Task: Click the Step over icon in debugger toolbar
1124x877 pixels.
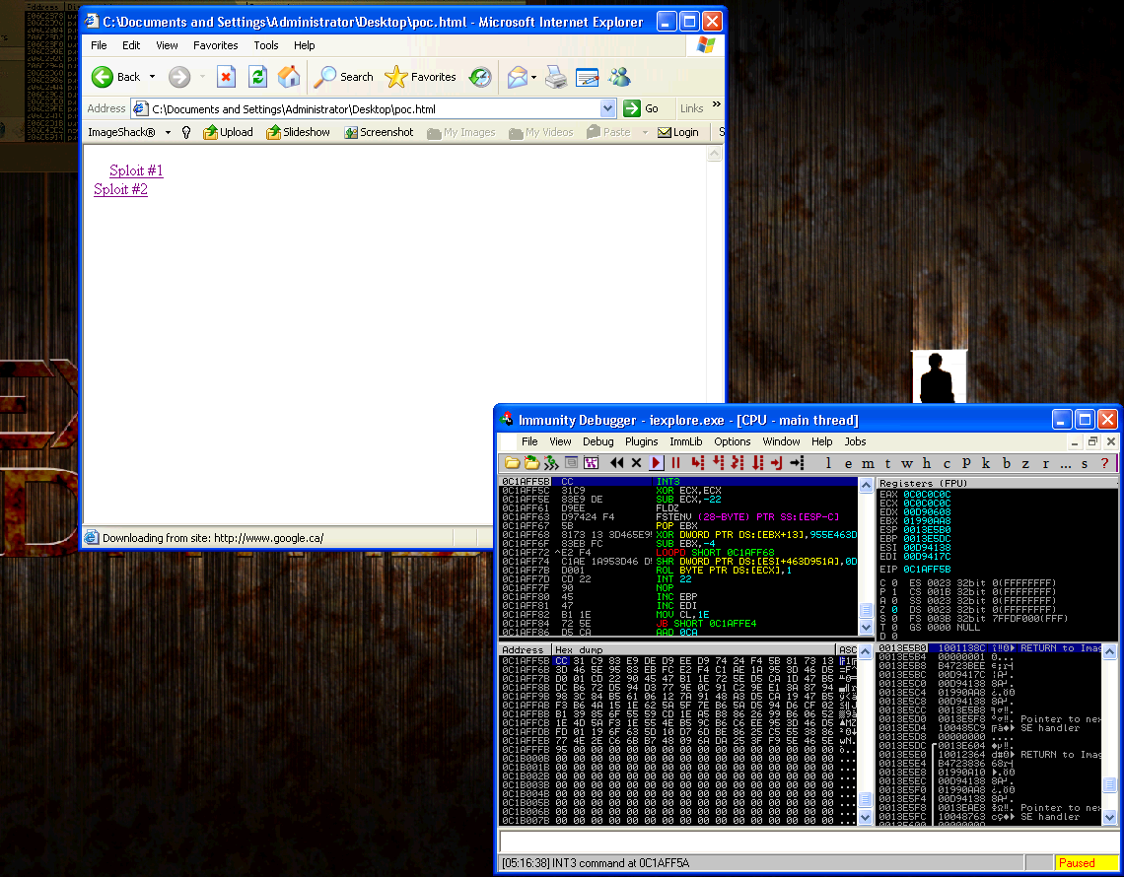Action: (x=718, y=463)
